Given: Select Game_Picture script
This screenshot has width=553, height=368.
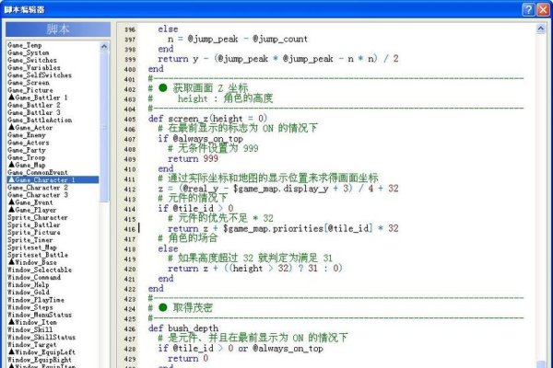Looking at the screenshot, I should 30,90.
